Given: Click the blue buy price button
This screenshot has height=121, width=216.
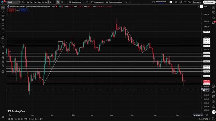Looking at the screenshot, I should (23, 10).
